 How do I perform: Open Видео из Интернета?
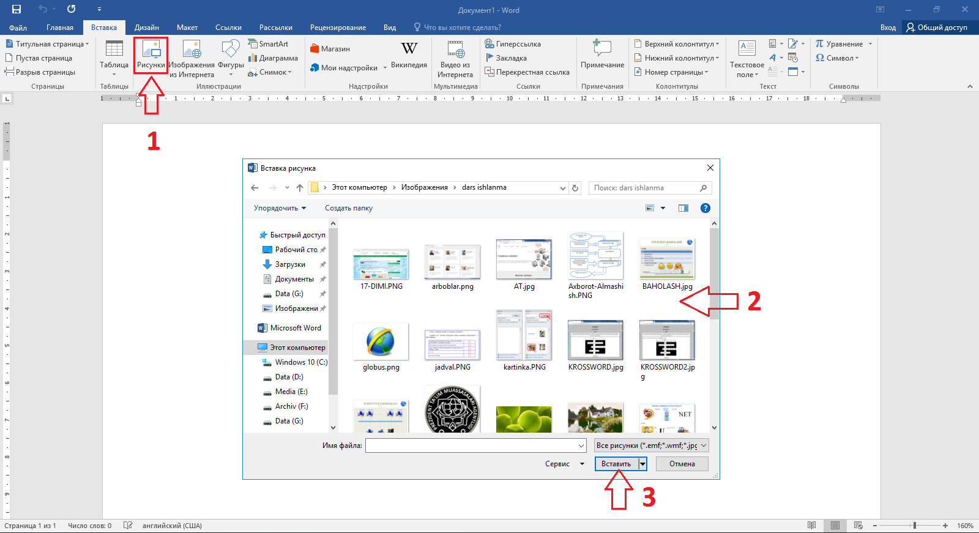click(x=455, y=59)
